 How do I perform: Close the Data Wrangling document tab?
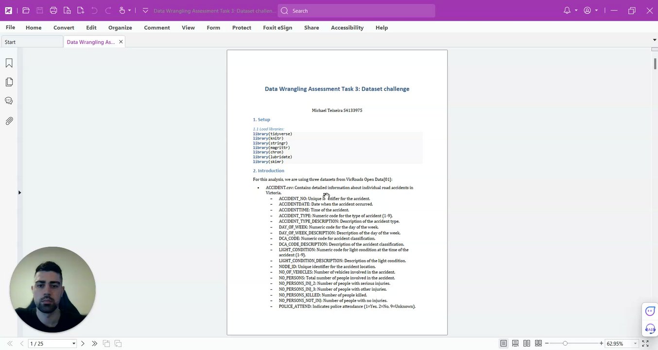(121, 42)
